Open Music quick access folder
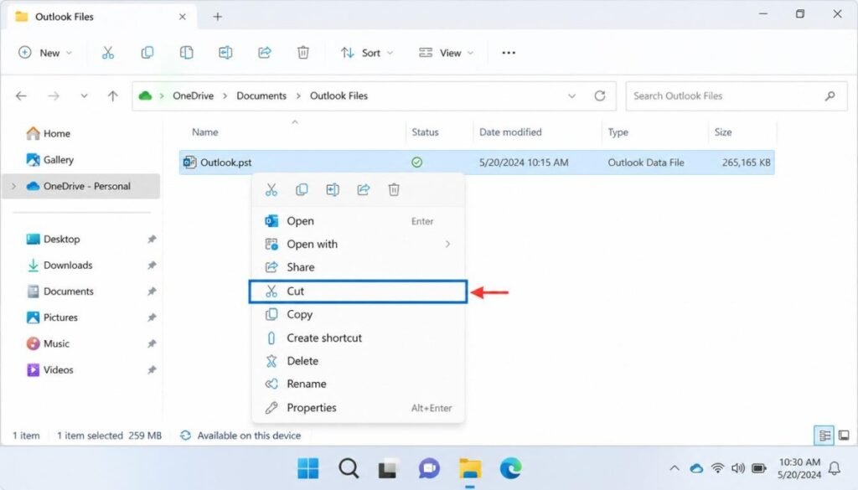Viewport: 858px width, 490px height. tap(48, 343)
